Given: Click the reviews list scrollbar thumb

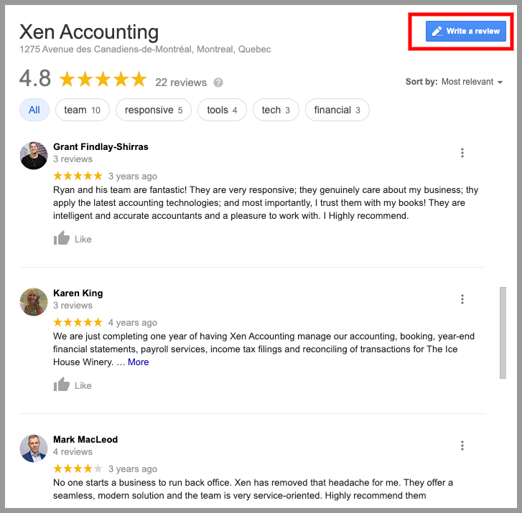Looking at the screenshot, I should (503, 333).
